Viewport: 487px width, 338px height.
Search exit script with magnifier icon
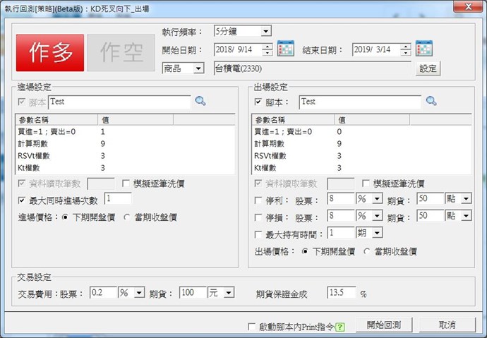coord(431,101)
